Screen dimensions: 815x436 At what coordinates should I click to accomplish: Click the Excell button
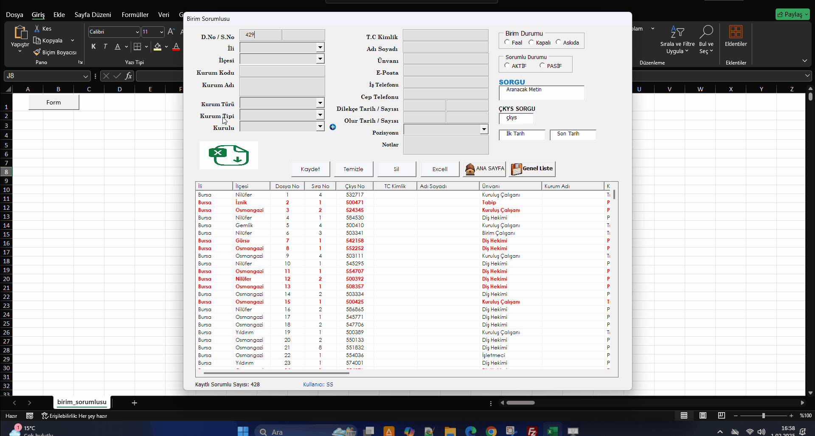(440, 169)
